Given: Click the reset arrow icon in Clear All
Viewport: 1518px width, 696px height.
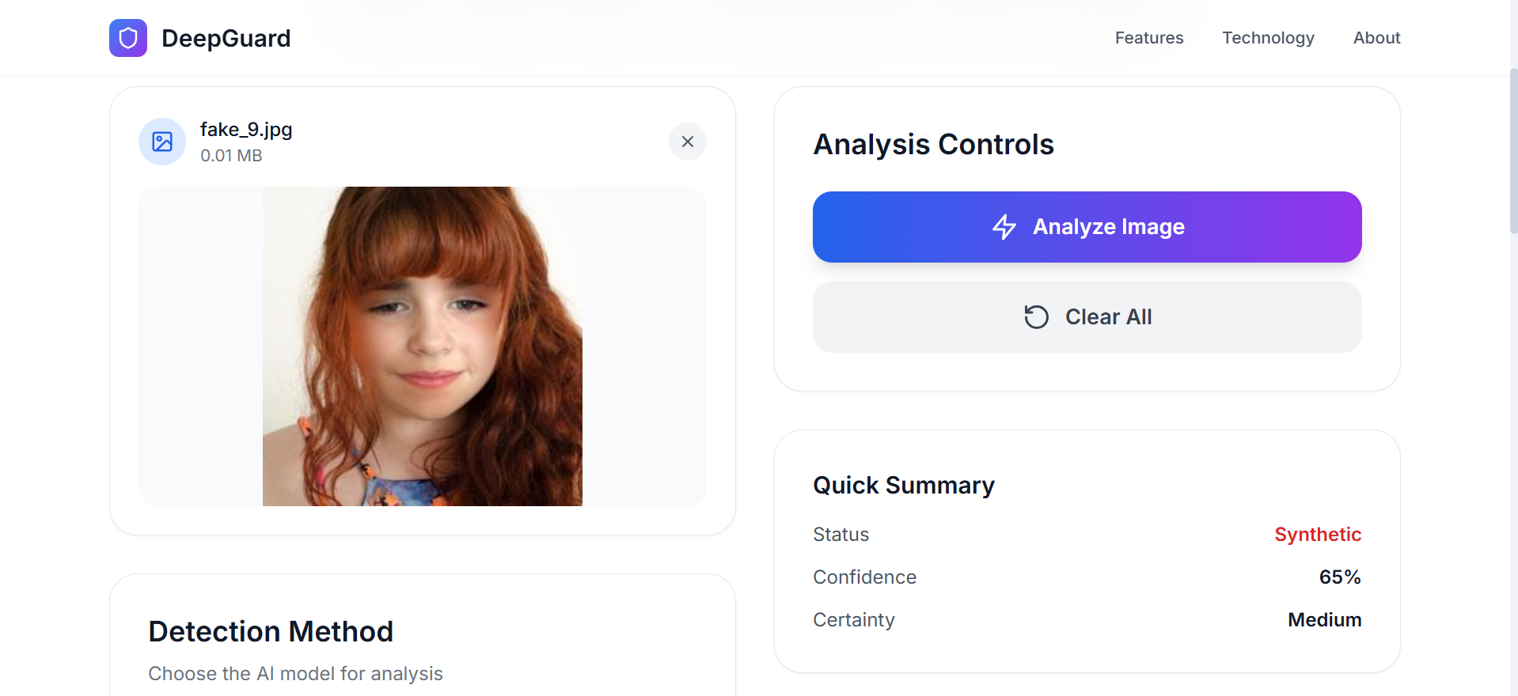Looking at the screenshot, I should pos(1036,317).
